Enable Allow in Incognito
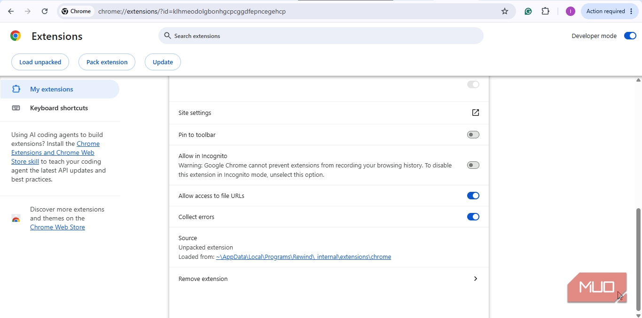 (x=473, y=165)
